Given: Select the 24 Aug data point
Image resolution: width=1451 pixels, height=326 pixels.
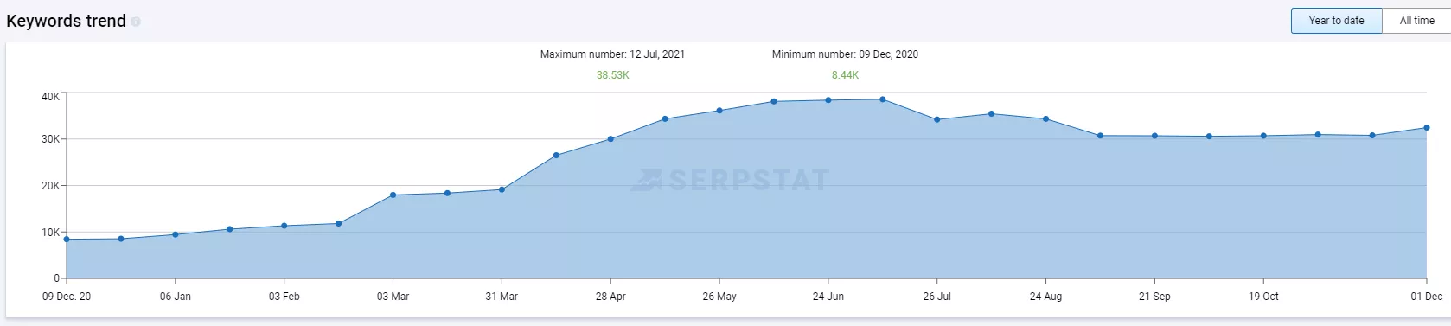Looking at the screenshot, I should tap(1045, 119).
